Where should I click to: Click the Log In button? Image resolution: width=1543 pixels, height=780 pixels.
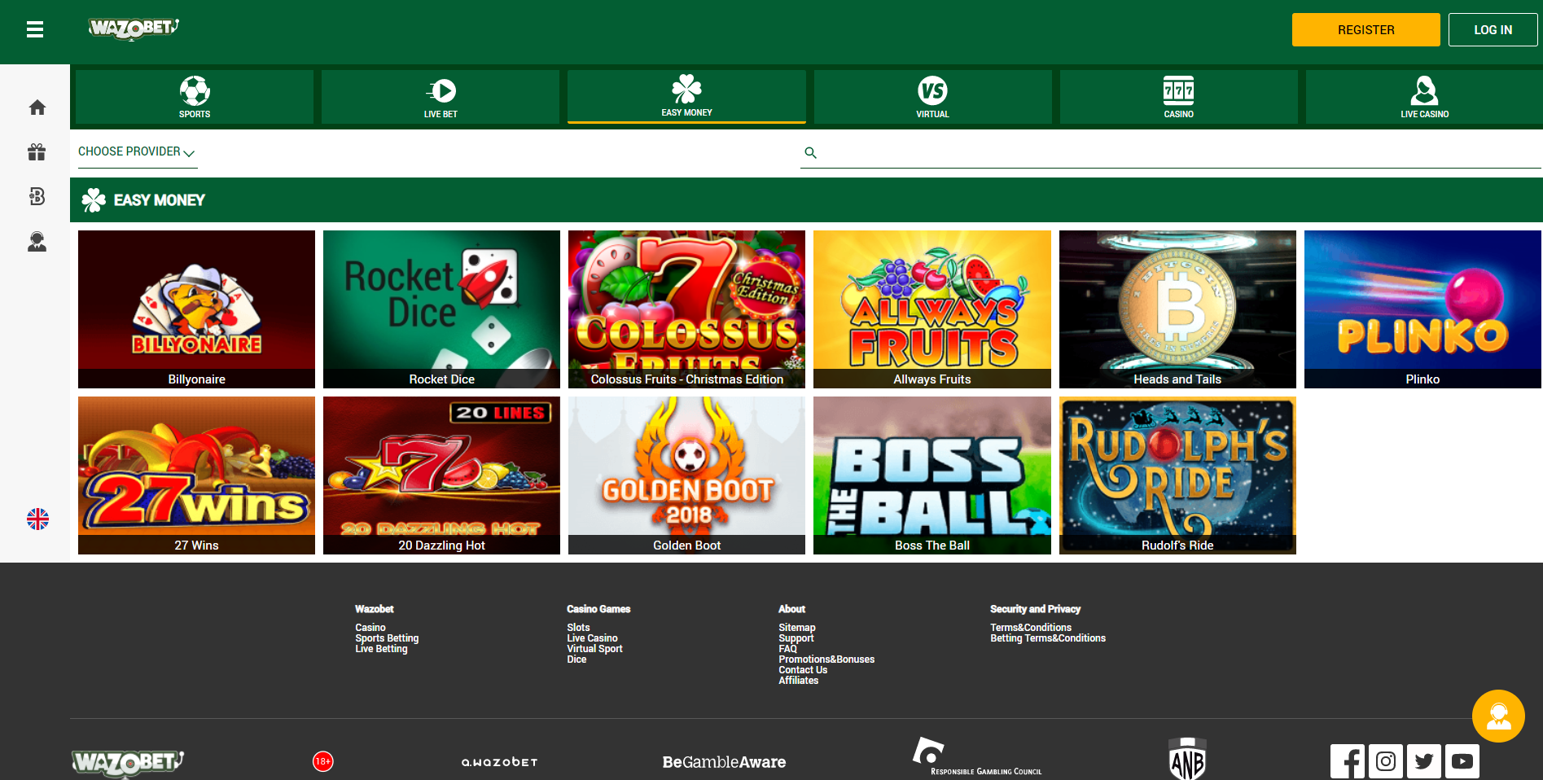1493,30
